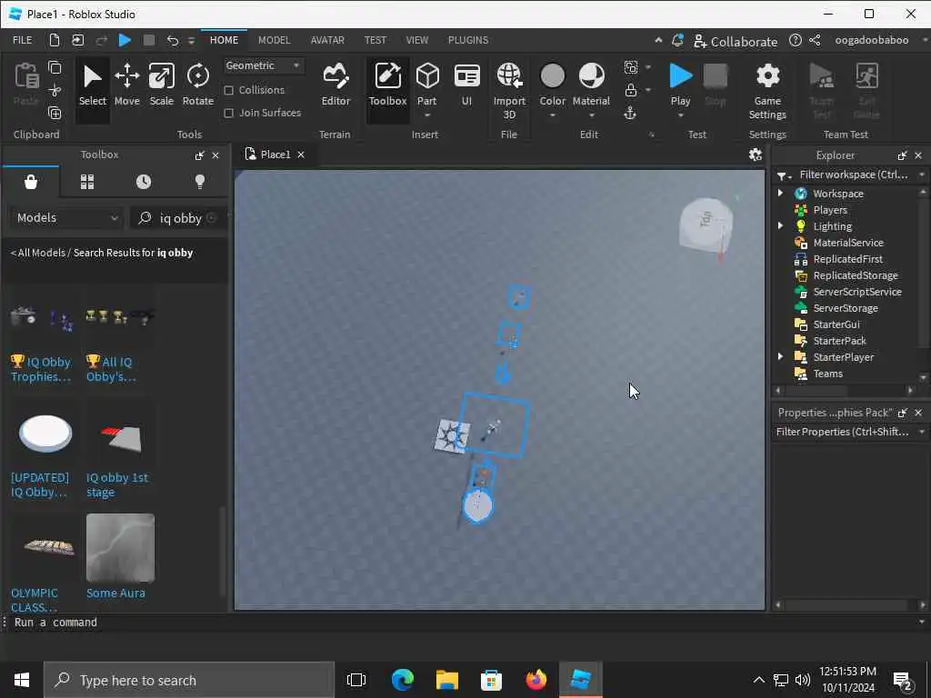Expand the StarterPlayer tree node
The width and height of the screenshot is (931, 698).
(780, 356)
